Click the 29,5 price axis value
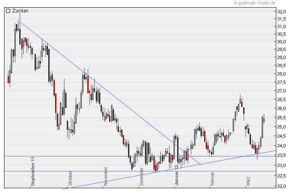Viewport: 294px width, 193px height. tap(282, 49)
